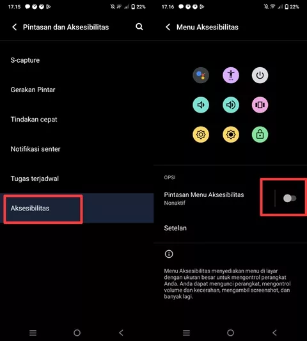The width and height of the screenshot is (307, 341).
Task: Open the search in Pintasan dan Aksesibilitas
Action: coord(139,27)
